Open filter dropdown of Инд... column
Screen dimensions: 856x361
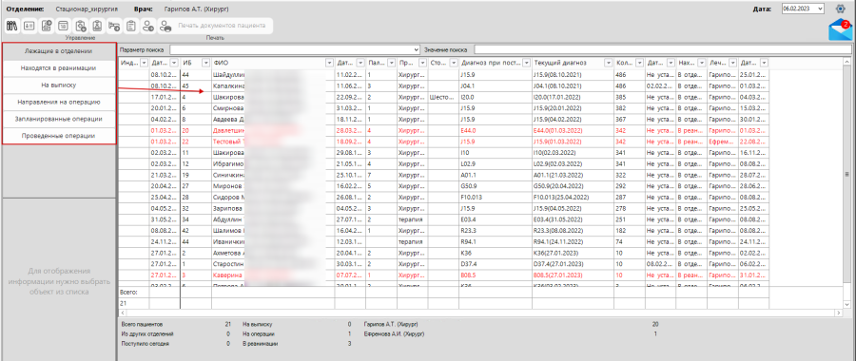145,63
